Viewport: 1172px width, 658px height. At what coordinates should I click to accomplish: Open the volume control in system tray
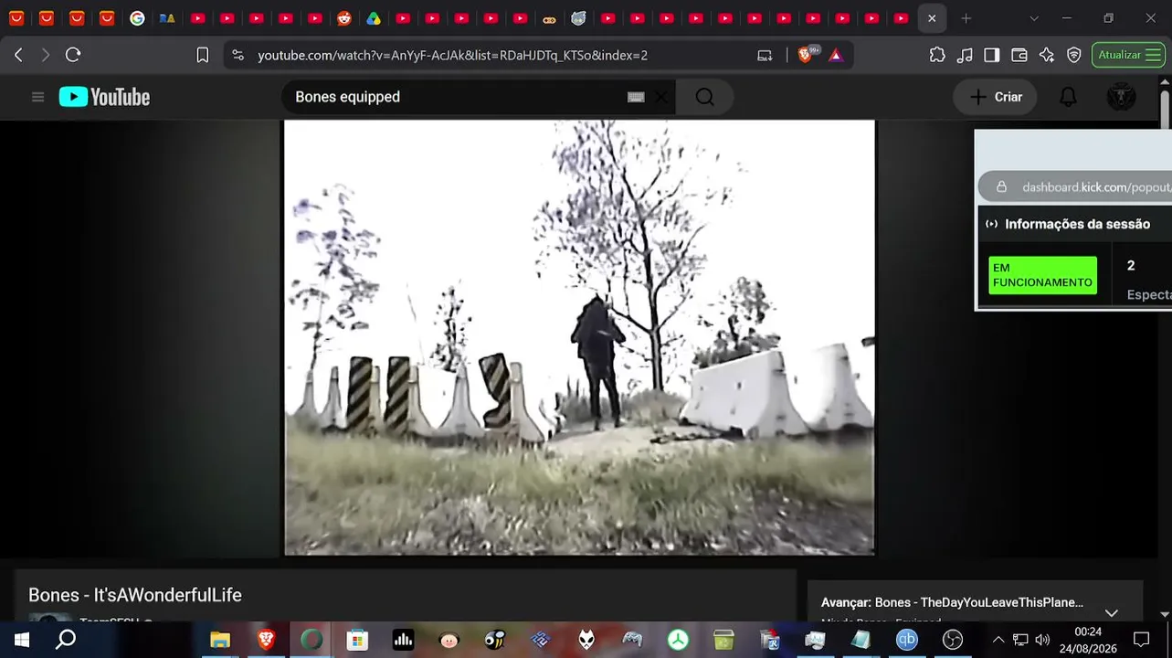(x=1042, y=640)
